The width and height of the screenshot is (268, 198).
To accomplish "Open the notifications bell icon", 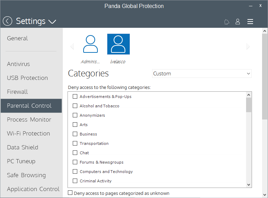I will [x=227, y=22].
